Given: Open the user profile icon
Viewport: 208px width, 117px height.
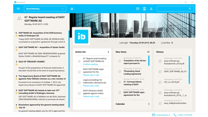Looking at the screenshot, I should [151, 9].
